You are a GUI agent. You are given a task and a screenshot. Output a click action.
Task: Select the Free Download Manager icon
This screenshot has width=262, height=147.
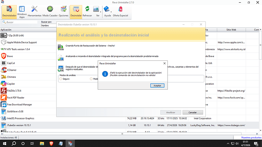(3, 104)
